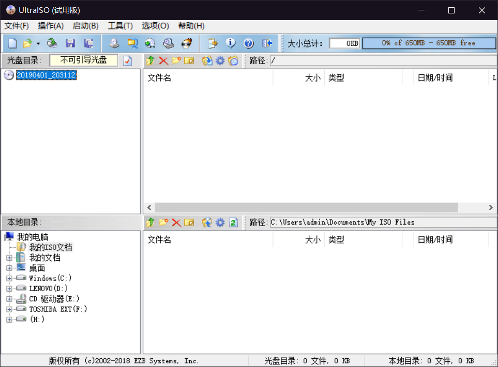Image resolution: width=498 pixels, height=367 pixels.
Task: Click Rename icon in disc pane toolbar
Action: tap(189, 60)
